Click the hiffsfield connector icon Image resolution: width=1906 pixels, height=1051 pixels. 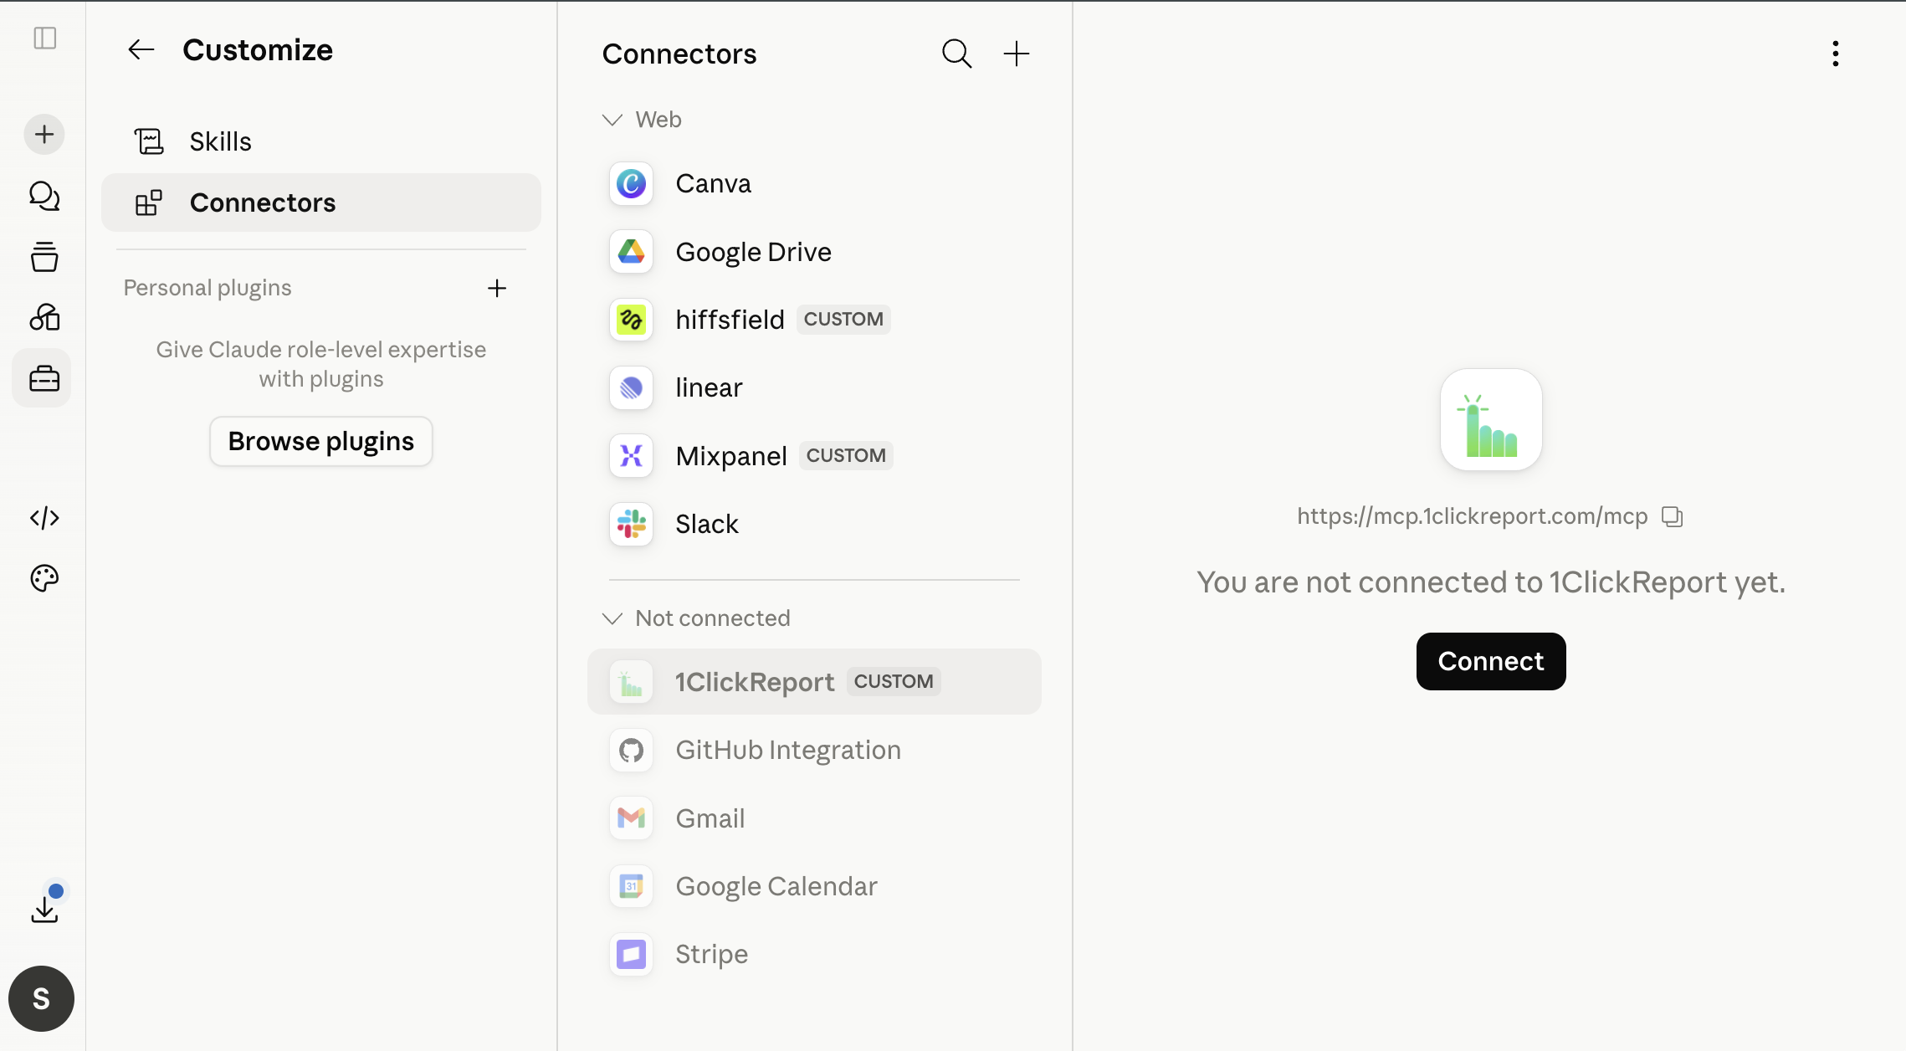click(631, 319)
